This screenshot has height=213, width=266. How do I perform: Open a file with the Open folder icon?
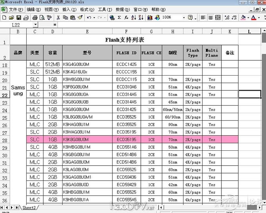(12, 18)
